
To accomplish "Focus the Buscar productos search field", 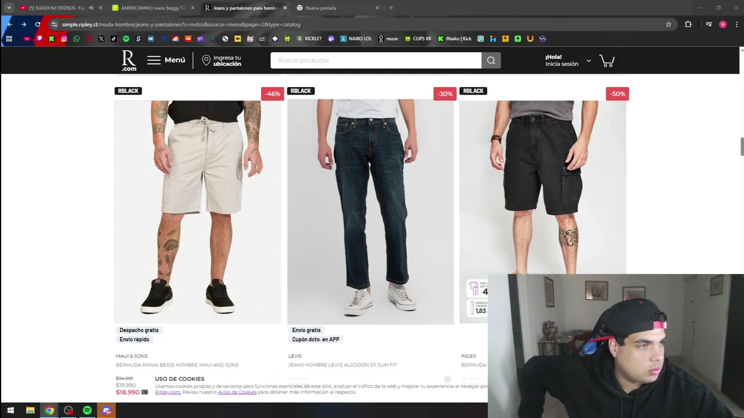I will (375, 60).
